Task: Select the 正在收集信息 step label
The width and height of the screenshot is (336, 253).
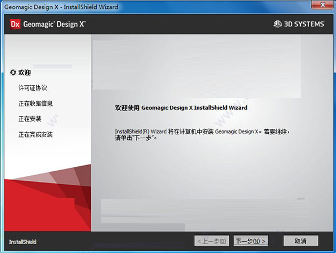Action: point(36,104)
